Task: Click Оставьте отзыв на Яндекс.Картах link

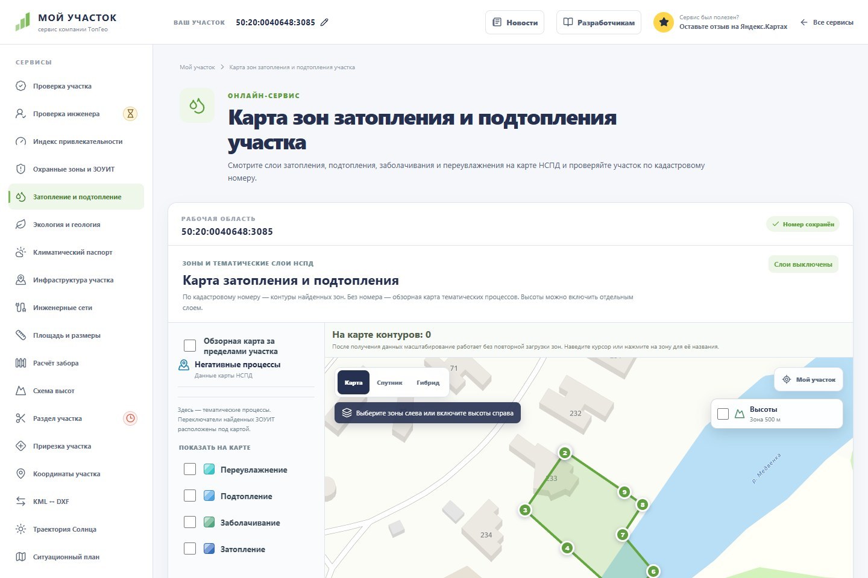Action: pyautogui.click(x=733, y=26)
